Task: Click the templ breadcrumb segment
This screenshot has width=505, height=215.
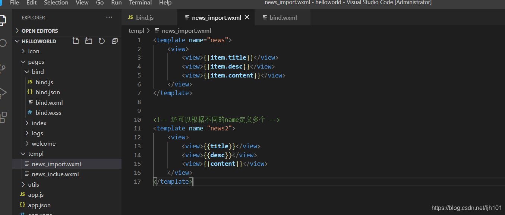Action: coord(136,31)
